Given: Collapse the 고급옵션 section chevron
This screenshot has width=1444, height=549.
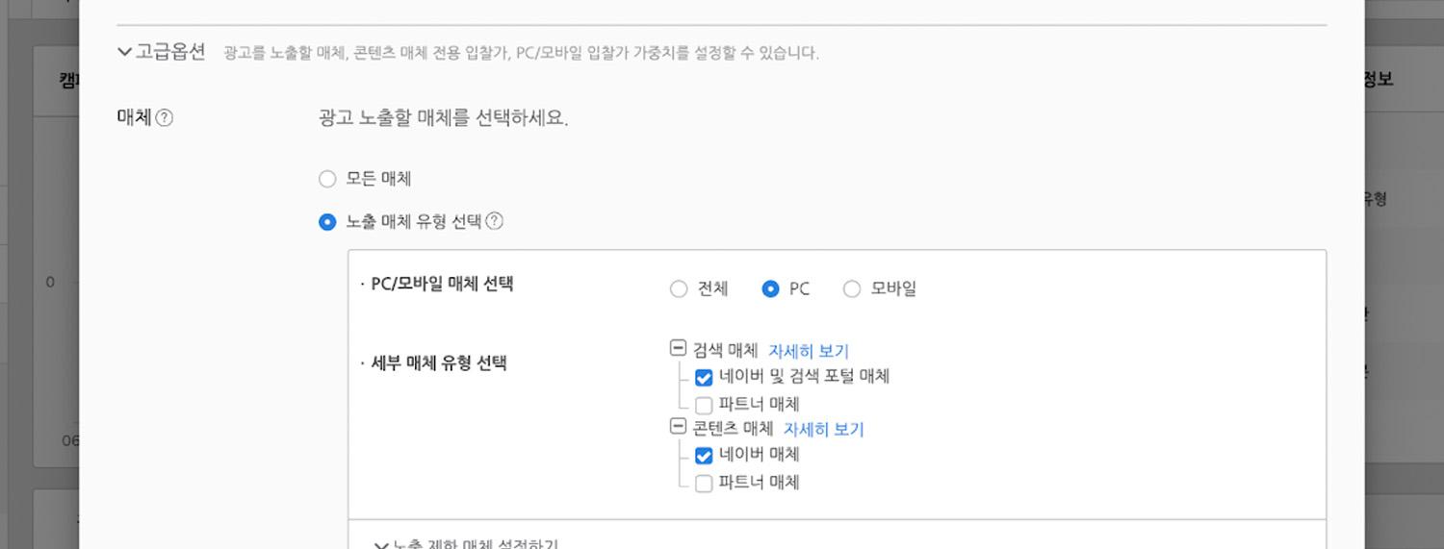Looking at the screenshot, I should click(x=124, y=52).
